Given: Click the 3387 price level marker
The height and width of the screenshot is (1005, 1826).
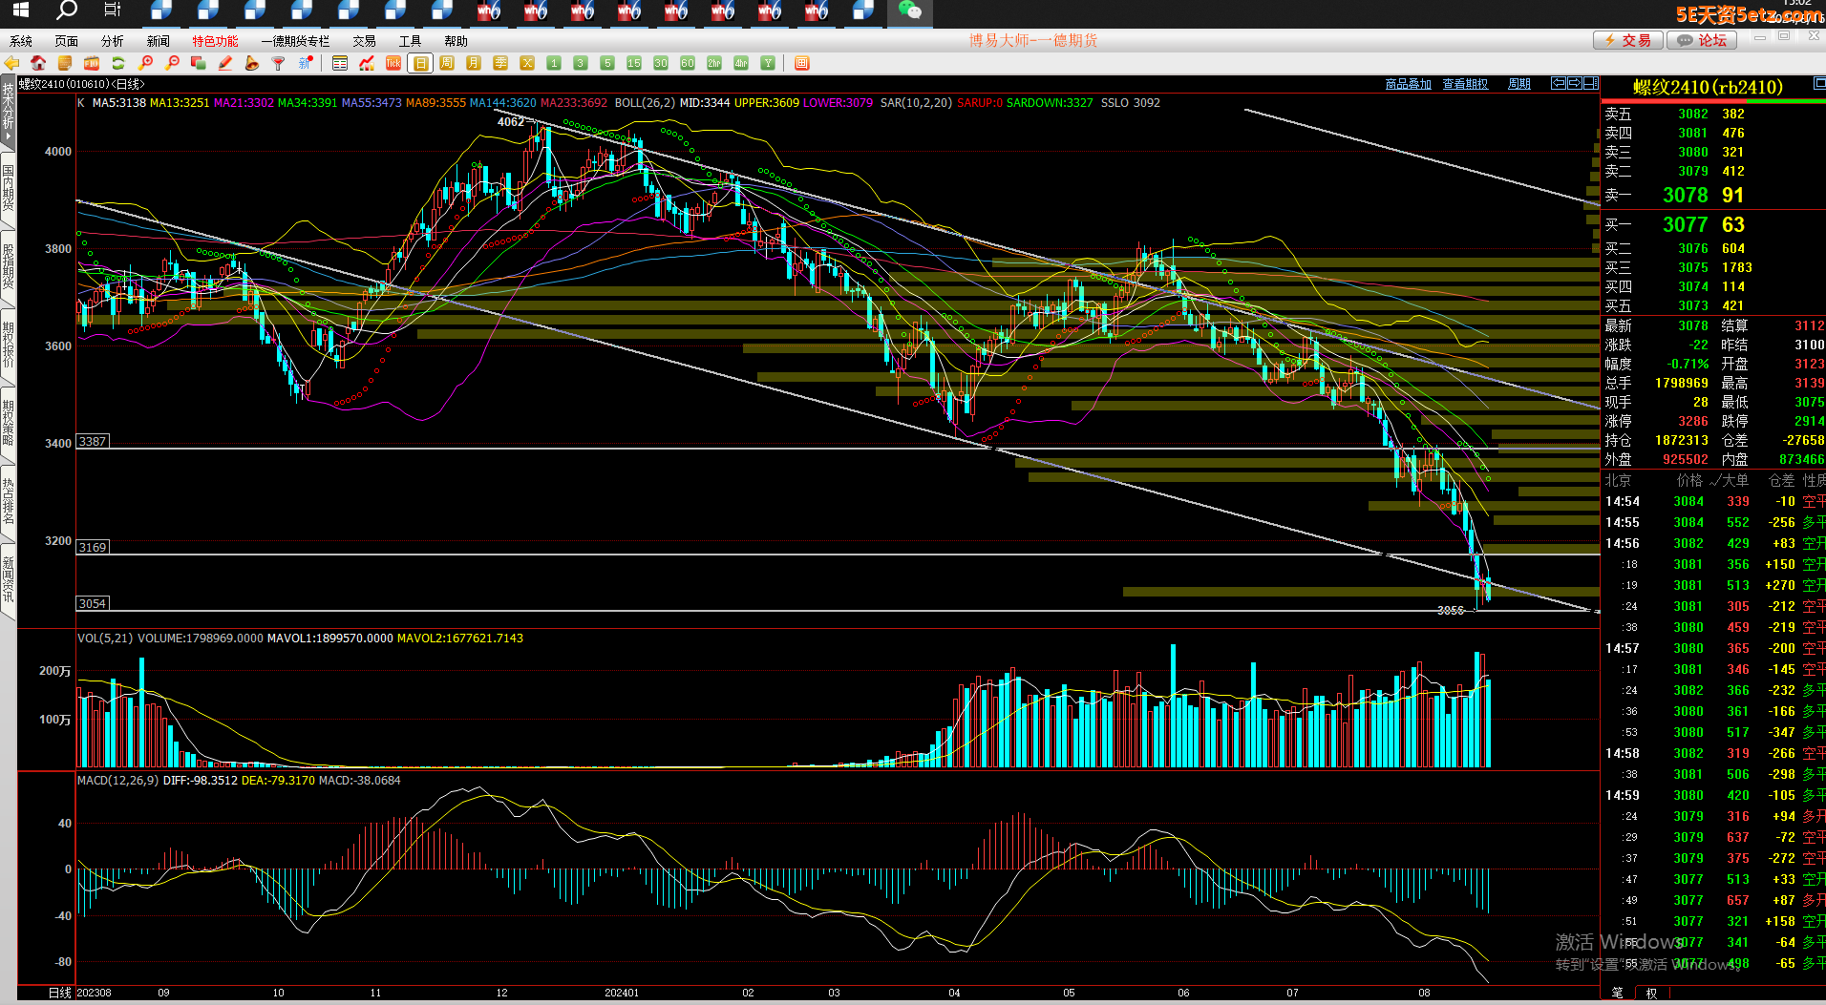Looking at the screenshot, I should (93, 441).
